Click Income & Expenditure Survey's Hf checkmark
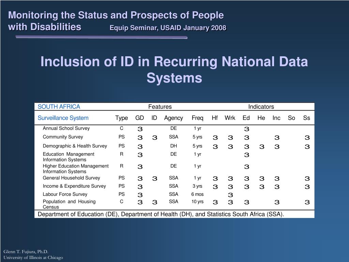 point(215,187)
